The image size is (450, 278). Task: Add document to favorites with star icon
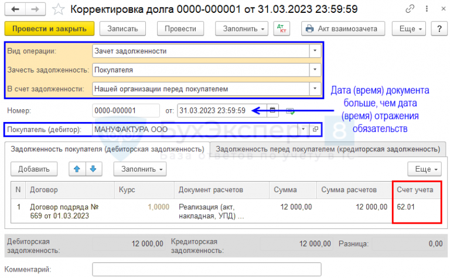[58, 9]
